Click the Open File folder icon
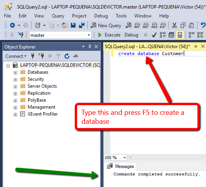206x187 pixels. (65, 25)
